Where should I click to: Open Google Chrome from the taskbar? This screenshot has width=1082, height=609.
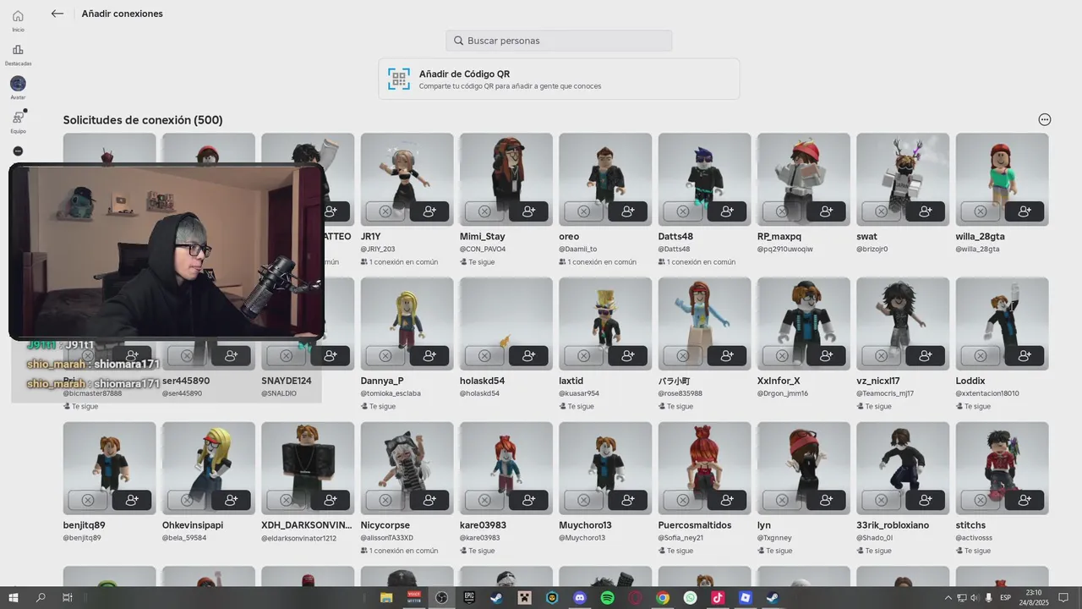(x=663, y=598)
